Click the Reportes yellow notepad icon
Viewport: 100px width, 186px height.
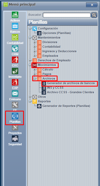(x=35, y=101)
